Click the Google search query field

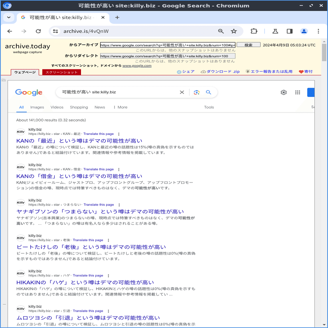[x=119, y=92]
